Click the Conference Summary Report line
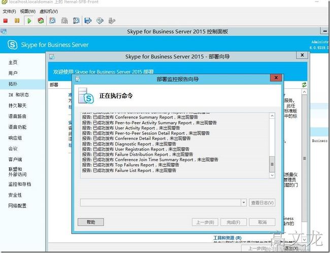This screenshot has height=253, width=330. (140, 117)
